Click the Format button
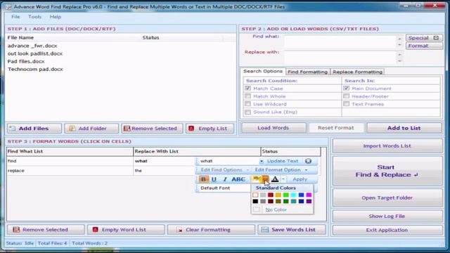The width and height of the screenshot is (450, 253). [424, 46]
